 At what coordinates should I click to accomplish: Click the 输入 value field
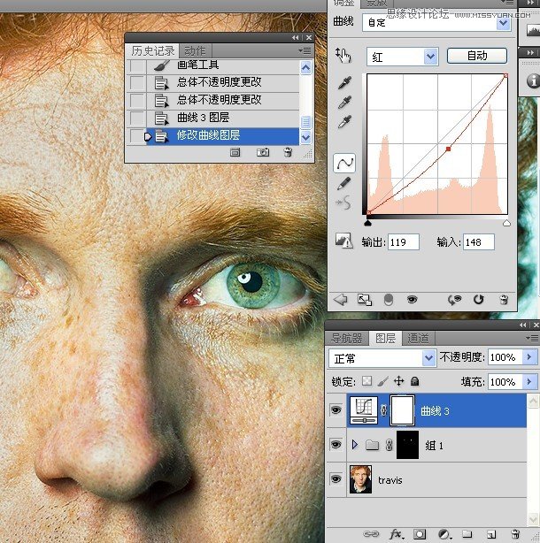click(x=479, y=242)
